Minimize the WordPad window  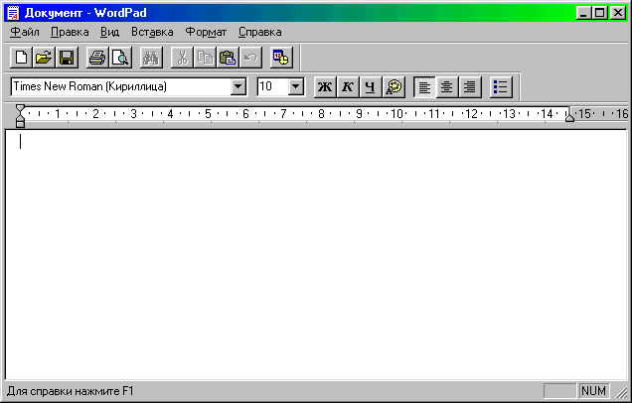583,13
